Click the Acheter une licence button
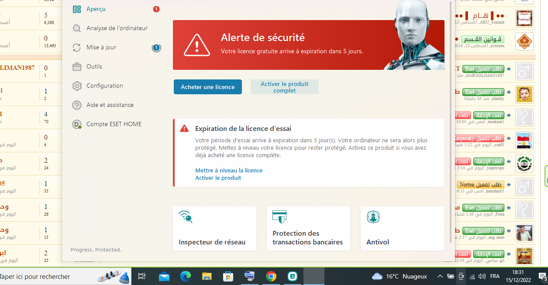The image size is (548, 285). 208,87
